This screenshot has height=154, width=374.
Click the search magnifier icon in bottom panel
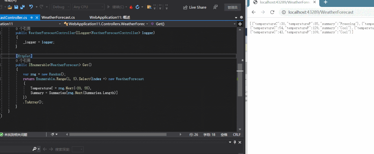click(x=34, y=149)
